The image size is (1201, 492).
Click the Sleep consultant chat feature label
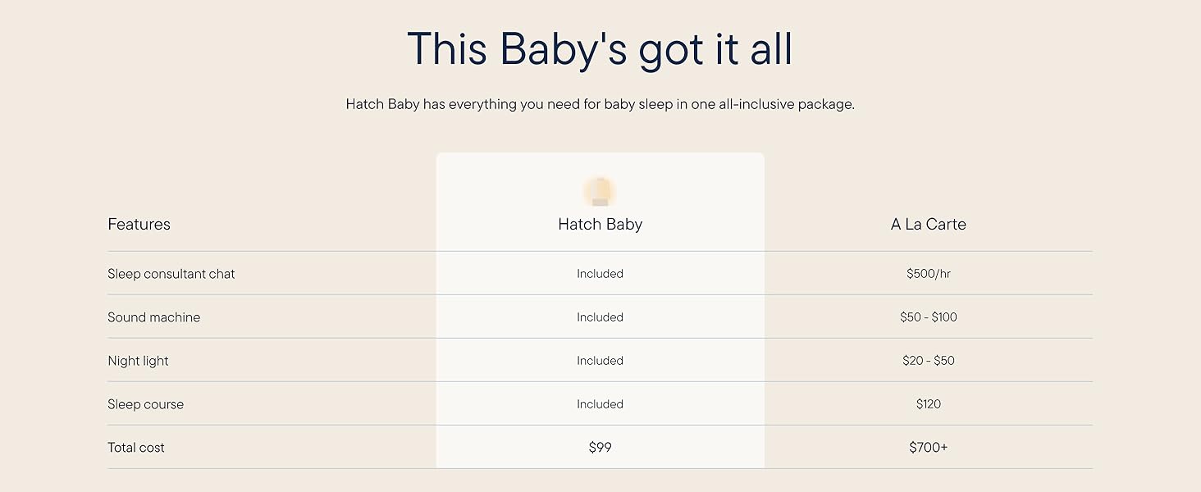[x=171, y=274]
